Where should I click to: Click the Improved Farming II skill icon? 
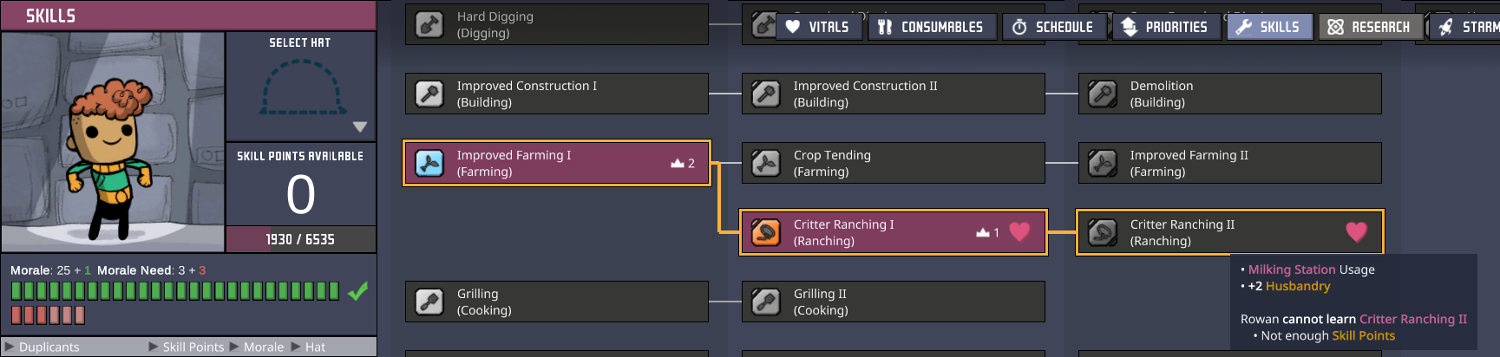pos(1103,163)
